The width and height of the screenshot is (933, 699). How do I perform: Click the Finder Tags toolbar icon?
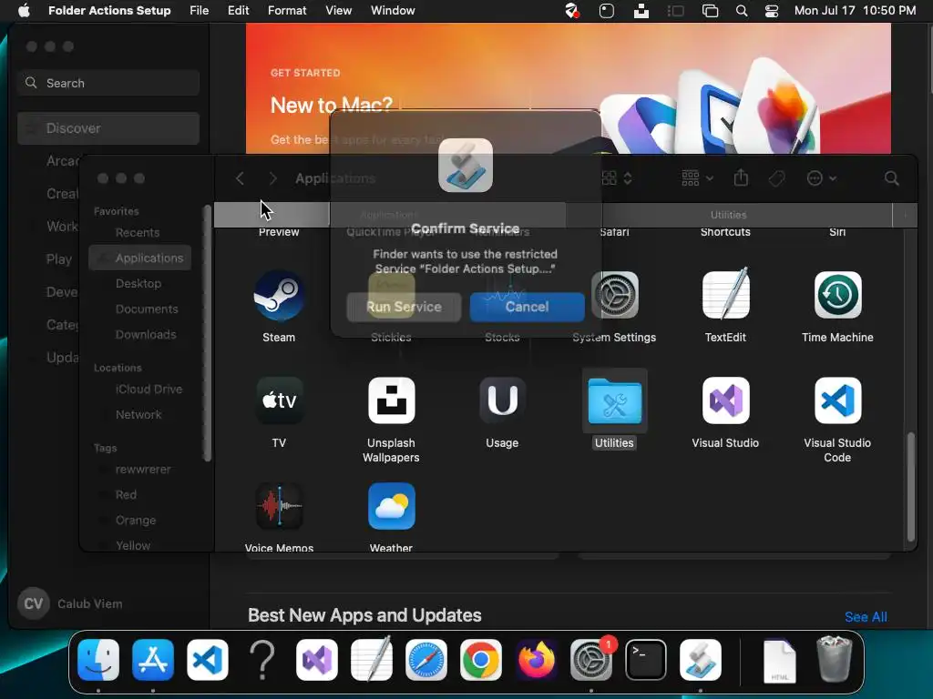click(x=776, y=178)
